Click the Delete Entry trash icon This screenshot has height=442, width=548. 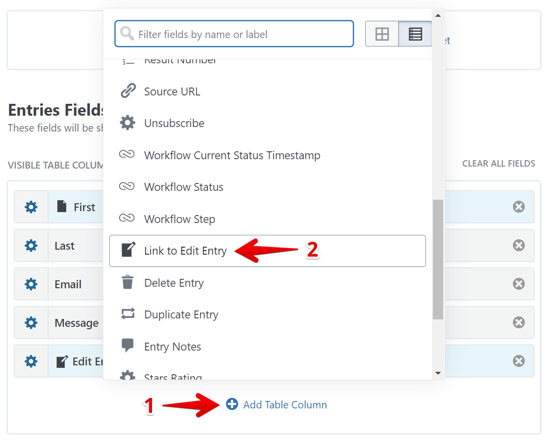127,283
